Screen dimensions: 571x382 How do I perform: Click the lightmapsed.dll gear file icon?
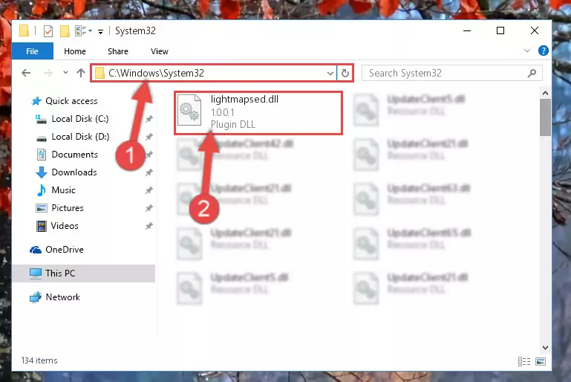click(x=189, y=110)
